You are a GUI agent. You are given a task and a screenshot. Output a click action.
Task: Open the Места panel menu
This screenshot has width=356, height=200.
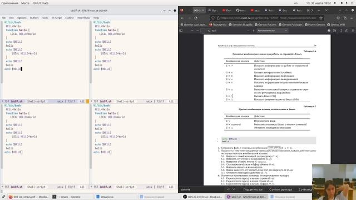click(25, 3)
